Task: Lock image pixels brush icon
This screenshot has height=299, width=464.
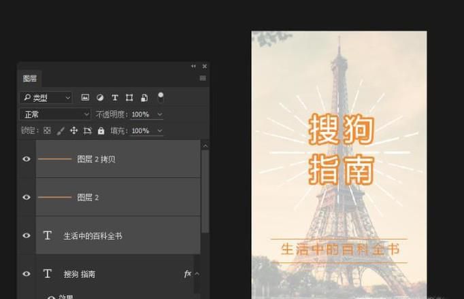Action: coord(61,131)
